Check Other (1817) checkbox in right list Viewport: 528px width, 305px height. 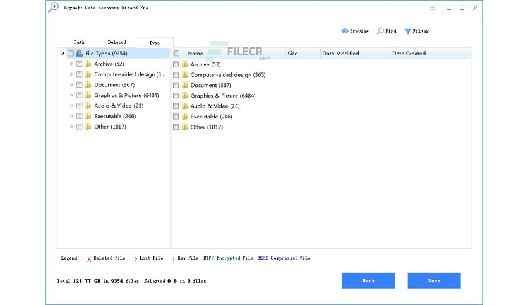click(176, 127)
